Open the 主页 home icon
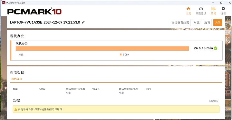 [x=188, y=9]
